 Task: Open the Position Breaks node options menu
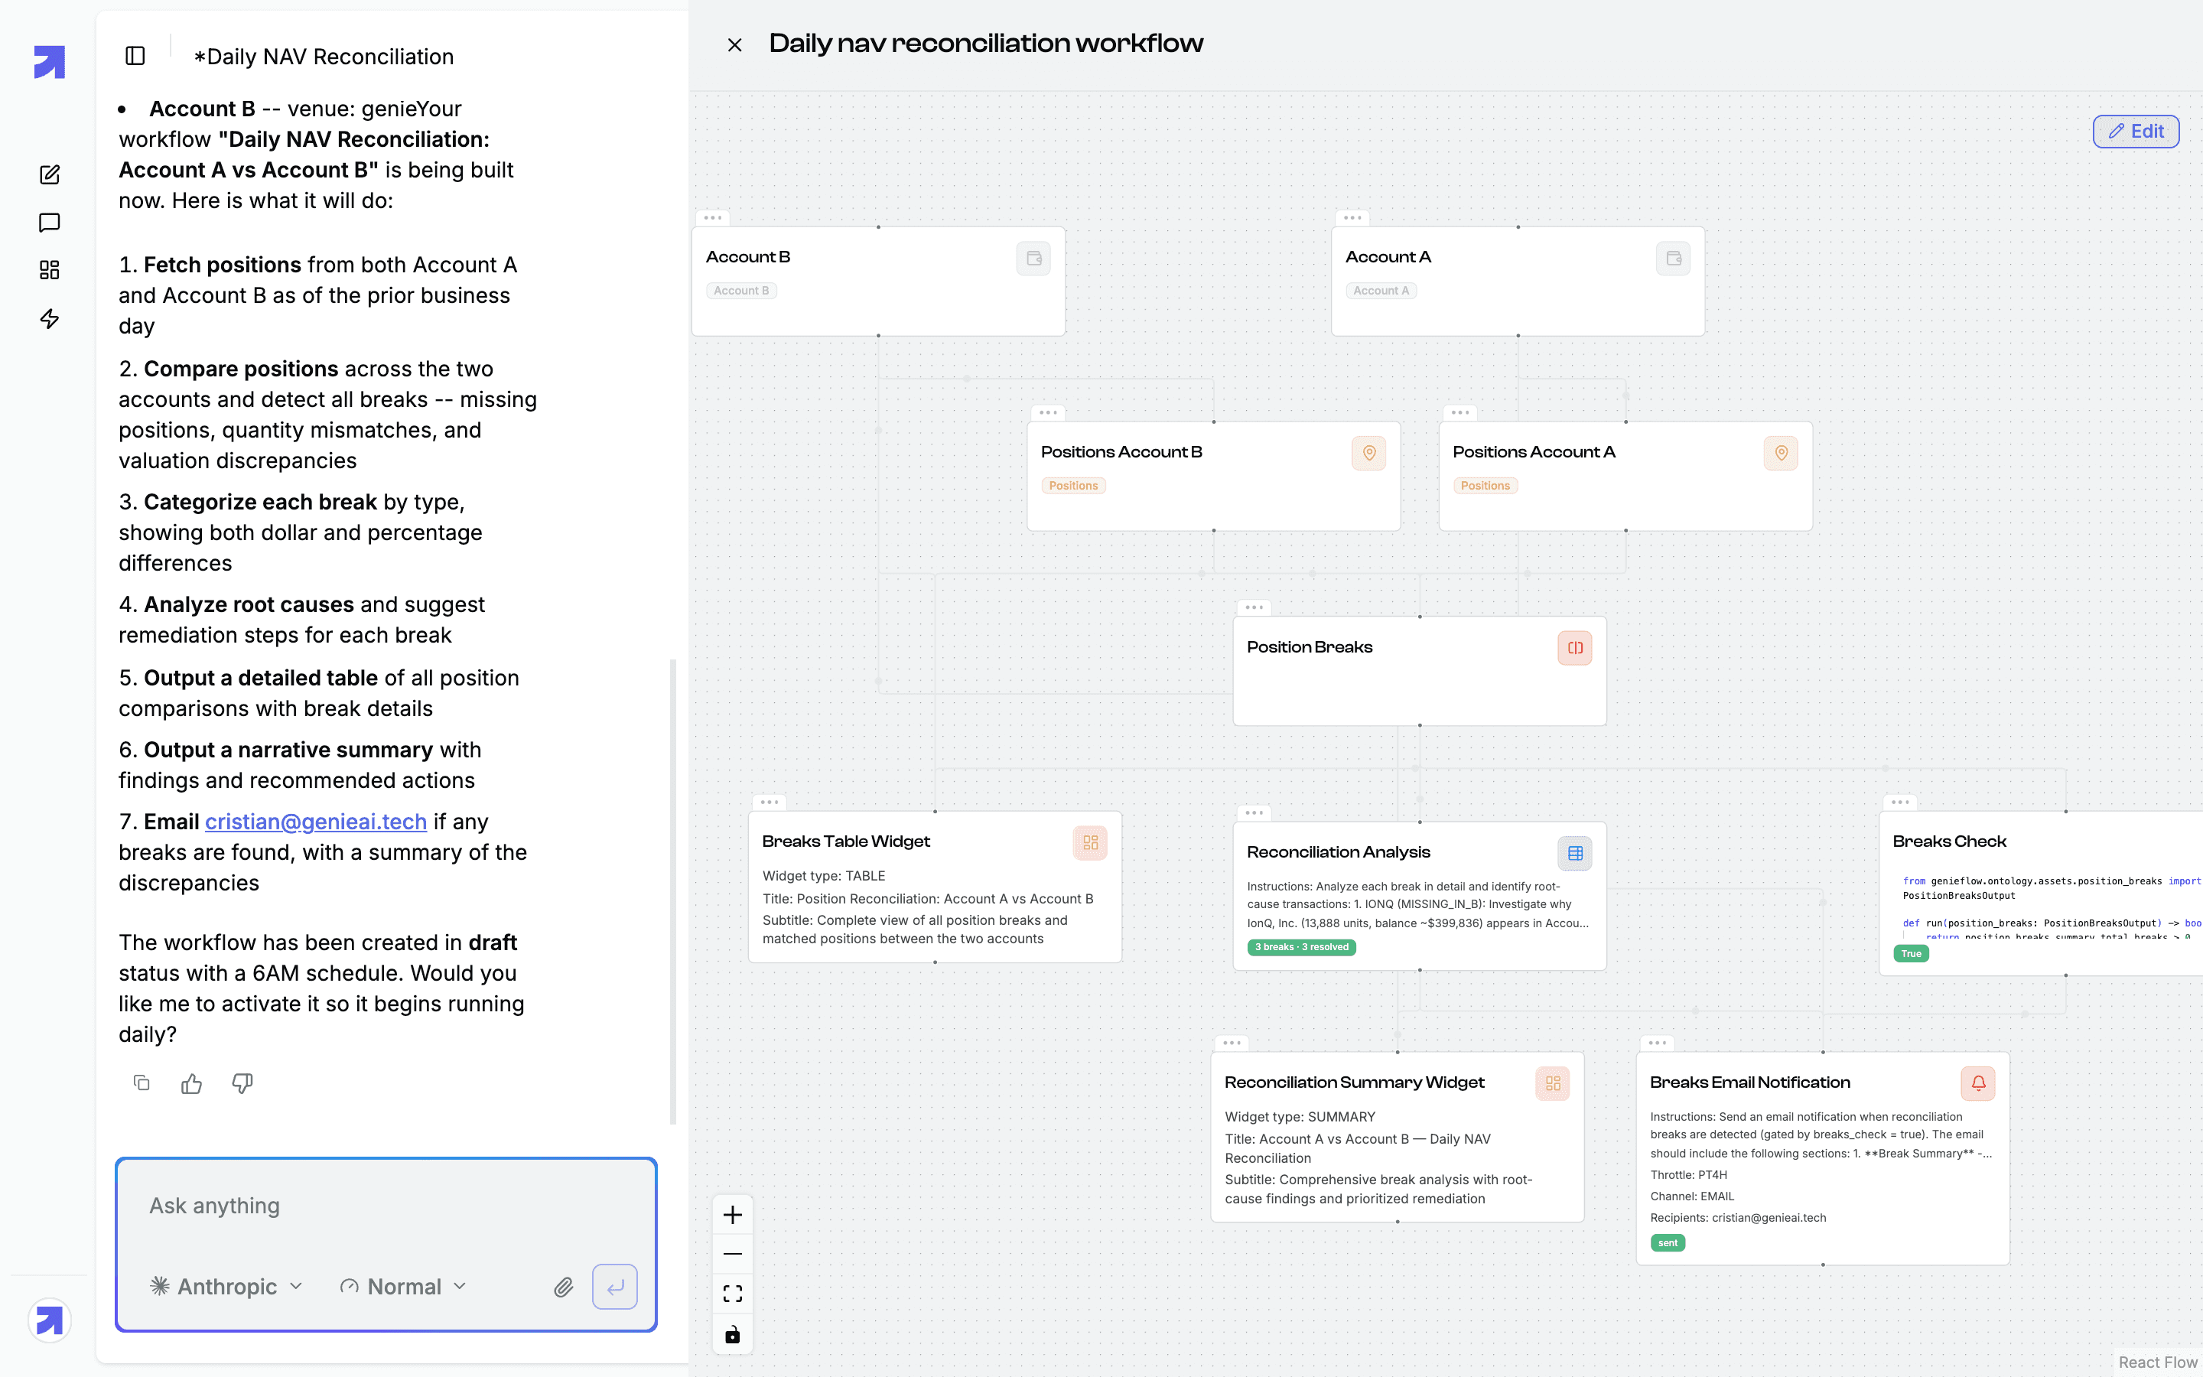tap(1254, 607)
